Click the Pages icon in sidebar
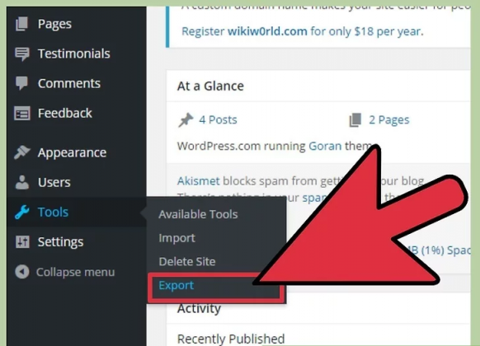Image resolution: width=480 pixels, height=346 pixels. point(21,24)
